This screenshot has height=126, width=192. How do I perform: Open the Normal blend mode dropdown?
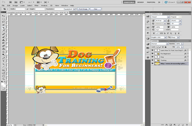[x=167, y=44]
